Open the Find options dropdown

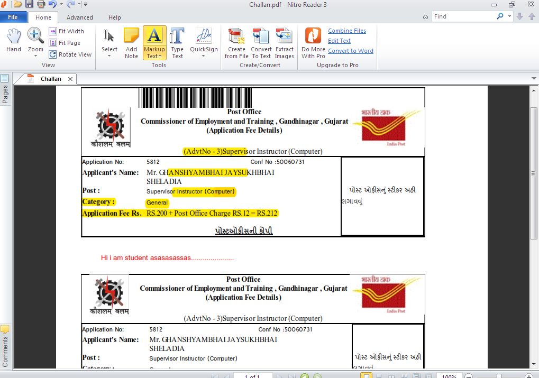click(x=509, y=16)
